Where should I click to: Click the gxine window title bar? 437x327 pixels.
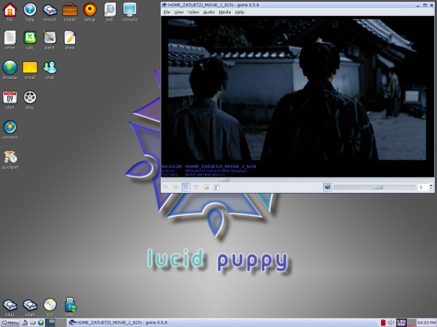pyautogui.click(x=298, y=5)
